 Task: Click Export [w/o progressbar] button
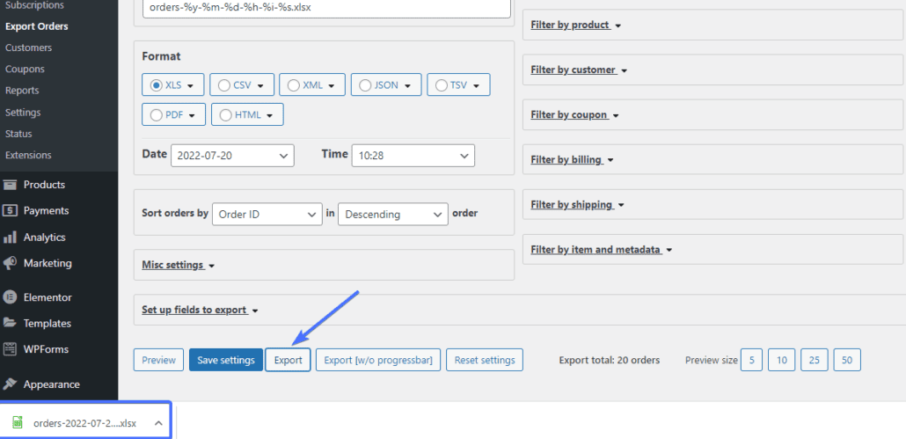378,360
